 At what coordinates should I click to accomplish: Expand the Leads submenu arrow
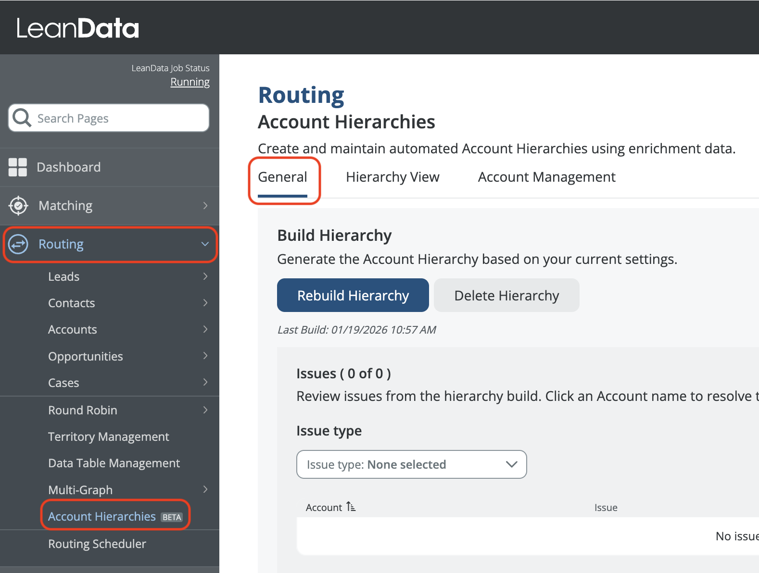(205, 276)
